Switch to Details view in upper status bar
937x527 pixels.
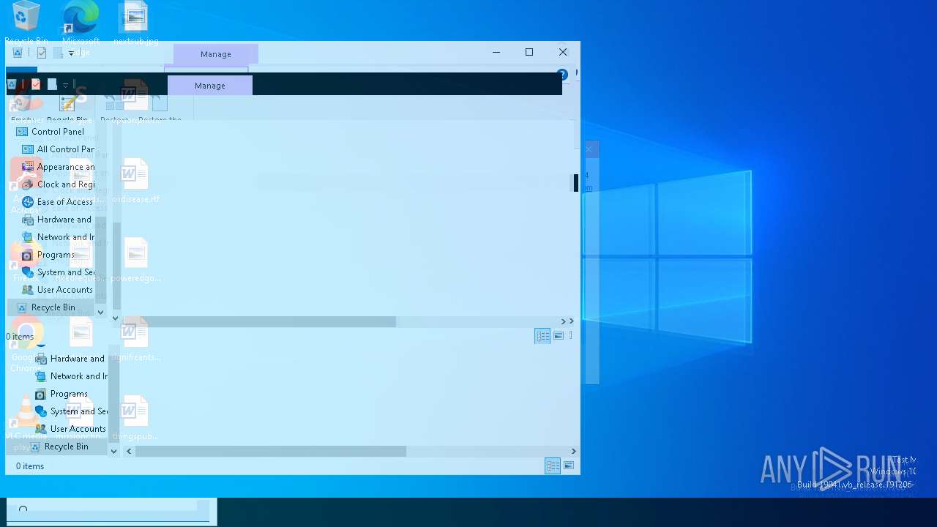542,336
